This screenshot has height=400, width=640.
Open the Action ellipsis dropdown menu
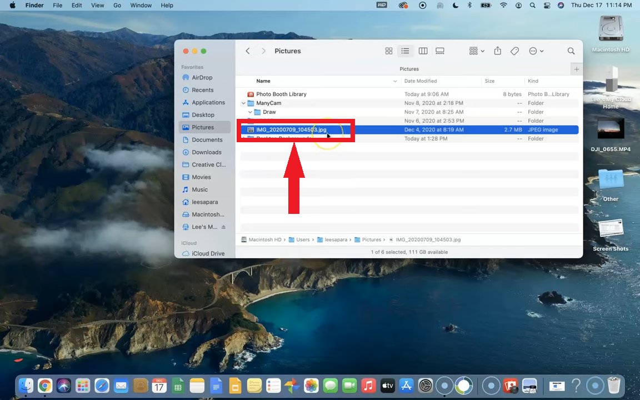536,51
